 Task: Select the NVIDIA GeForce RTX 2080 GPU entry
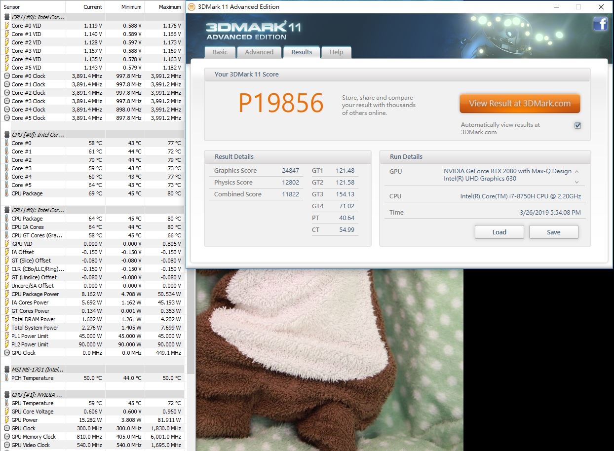coord(507,171)
